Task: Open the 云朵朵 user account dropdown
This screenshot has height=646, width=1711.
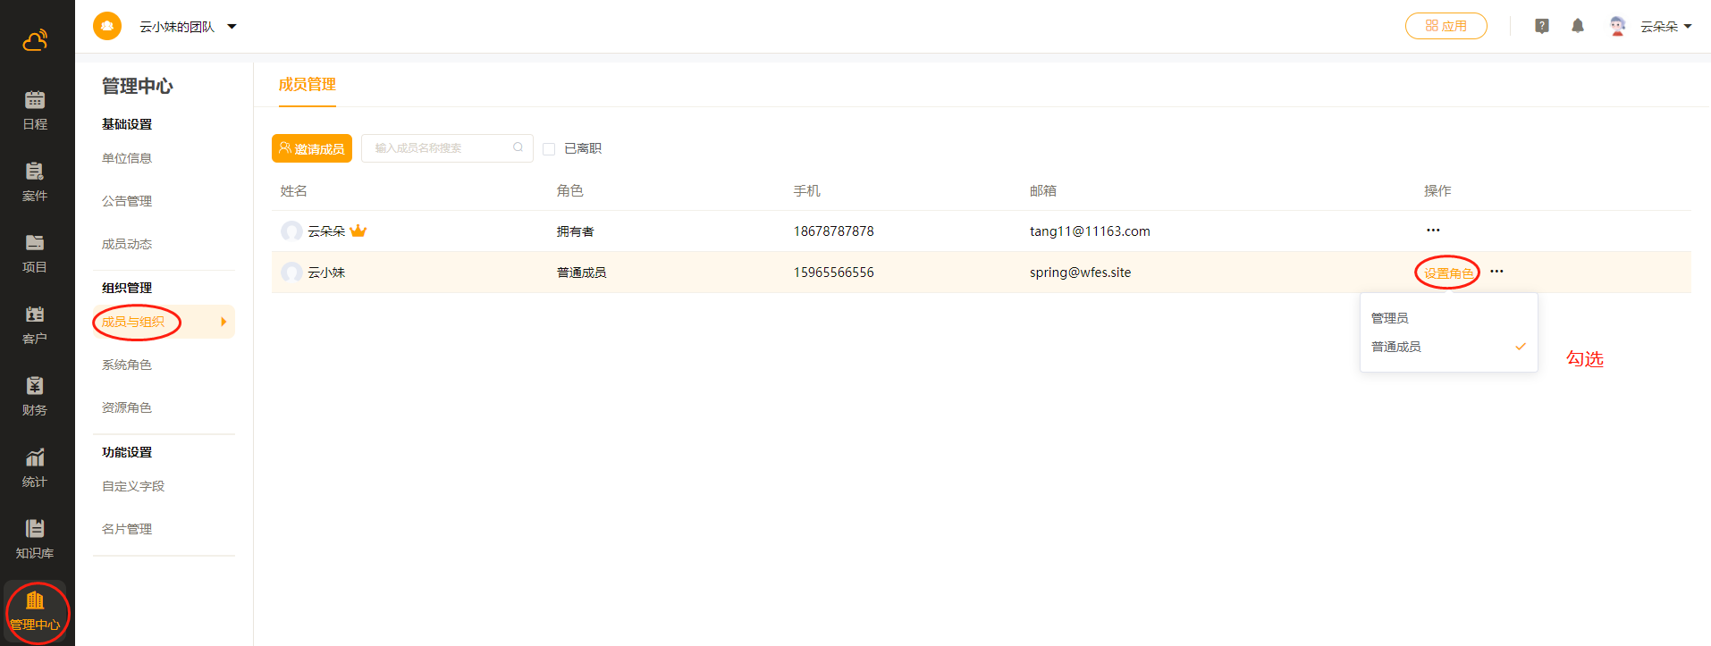Action: pyautogui.click(x=1665, y=27)
